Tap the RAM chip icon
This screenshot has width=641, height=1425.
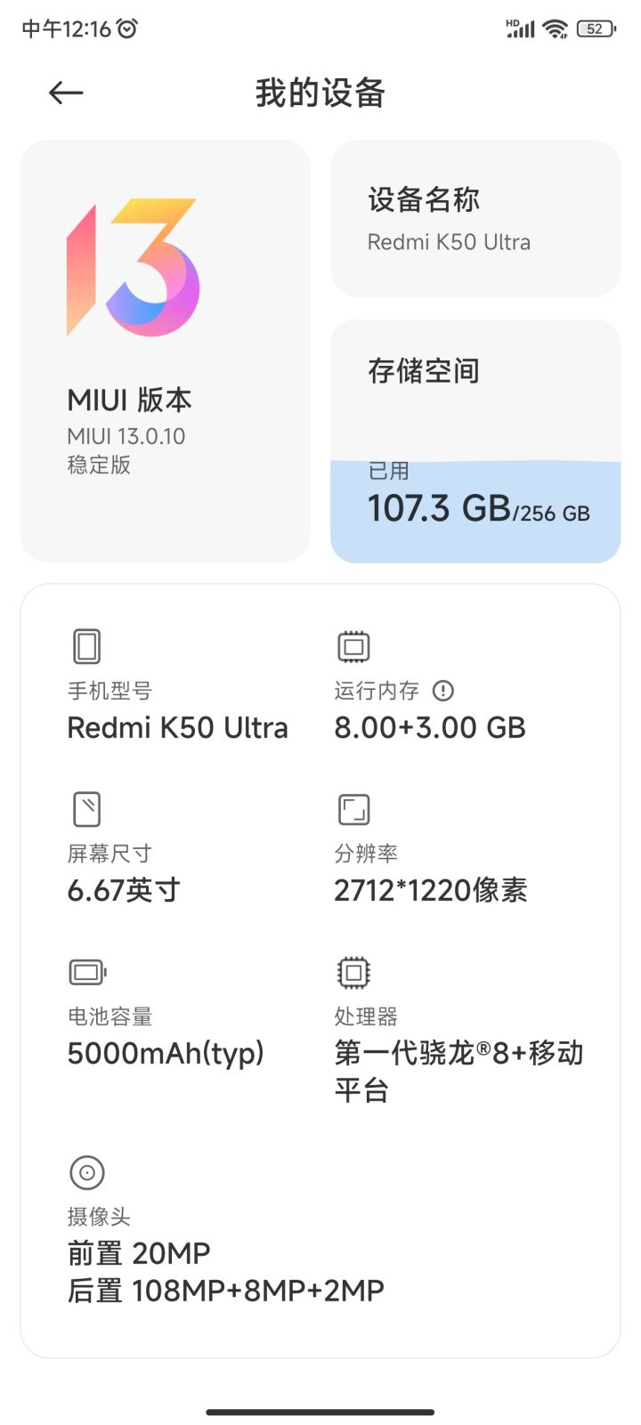[353, 646]
